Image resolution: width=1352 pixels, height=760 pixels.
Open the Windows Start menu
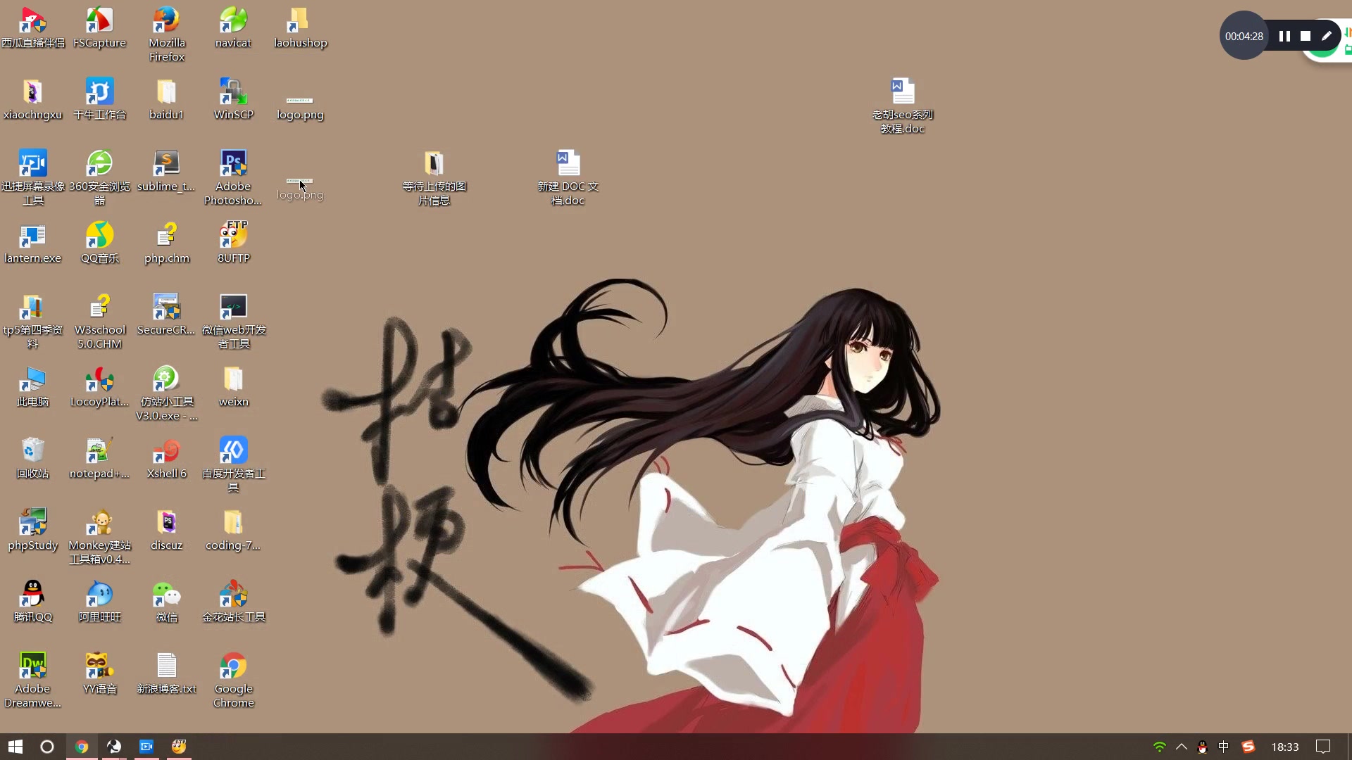(15, 747)
